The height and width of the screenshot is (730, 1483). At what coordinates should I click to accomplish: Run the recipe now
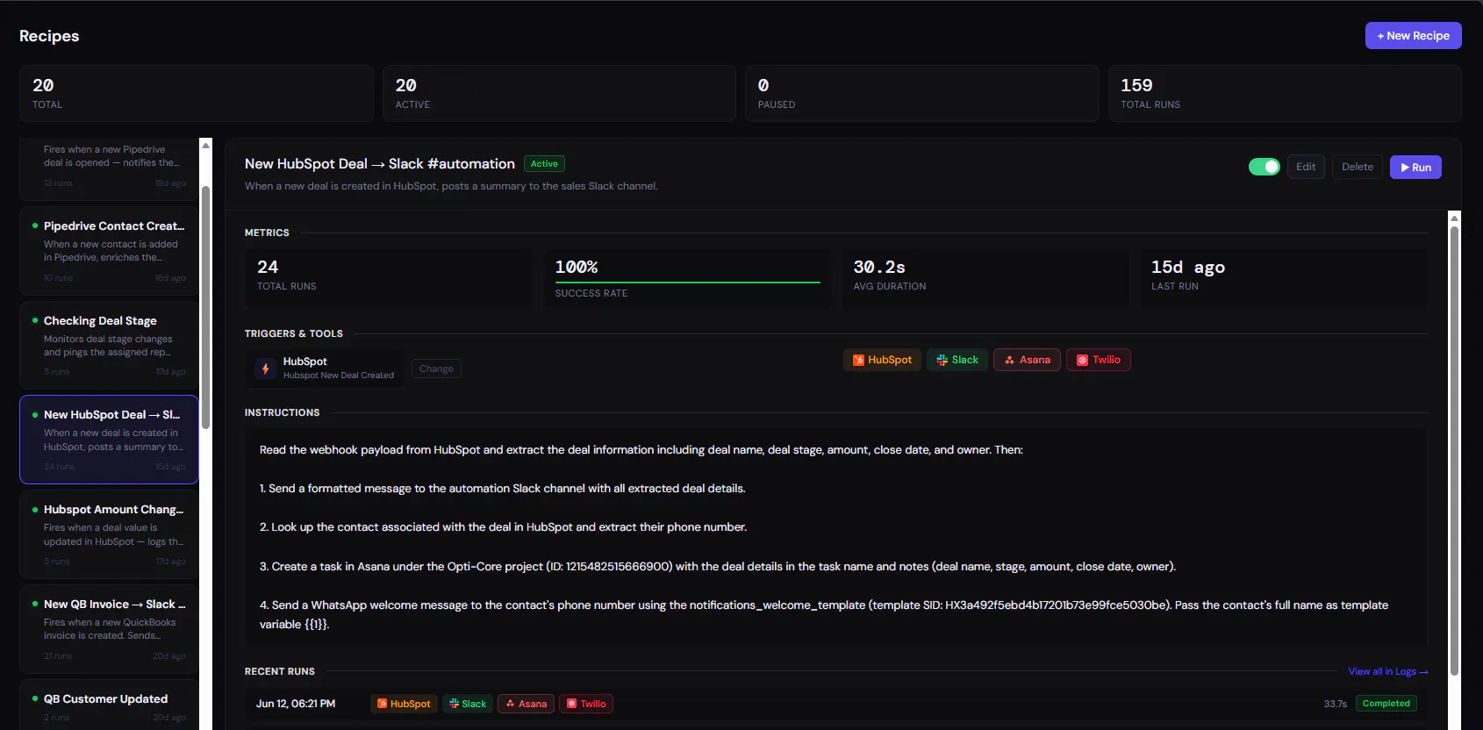tap(1415, 167)
